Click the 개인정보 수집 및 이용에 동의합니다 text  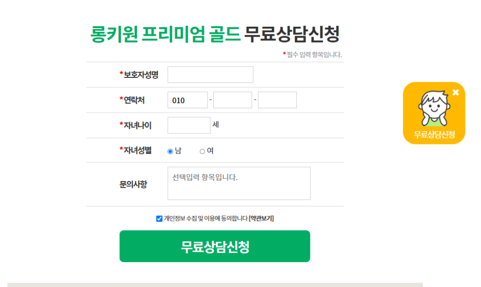[206, 219]
